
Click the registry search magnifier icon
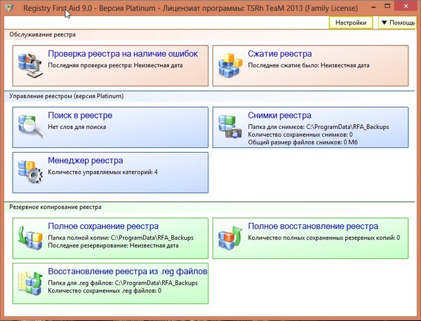click(x=30, y=127)
